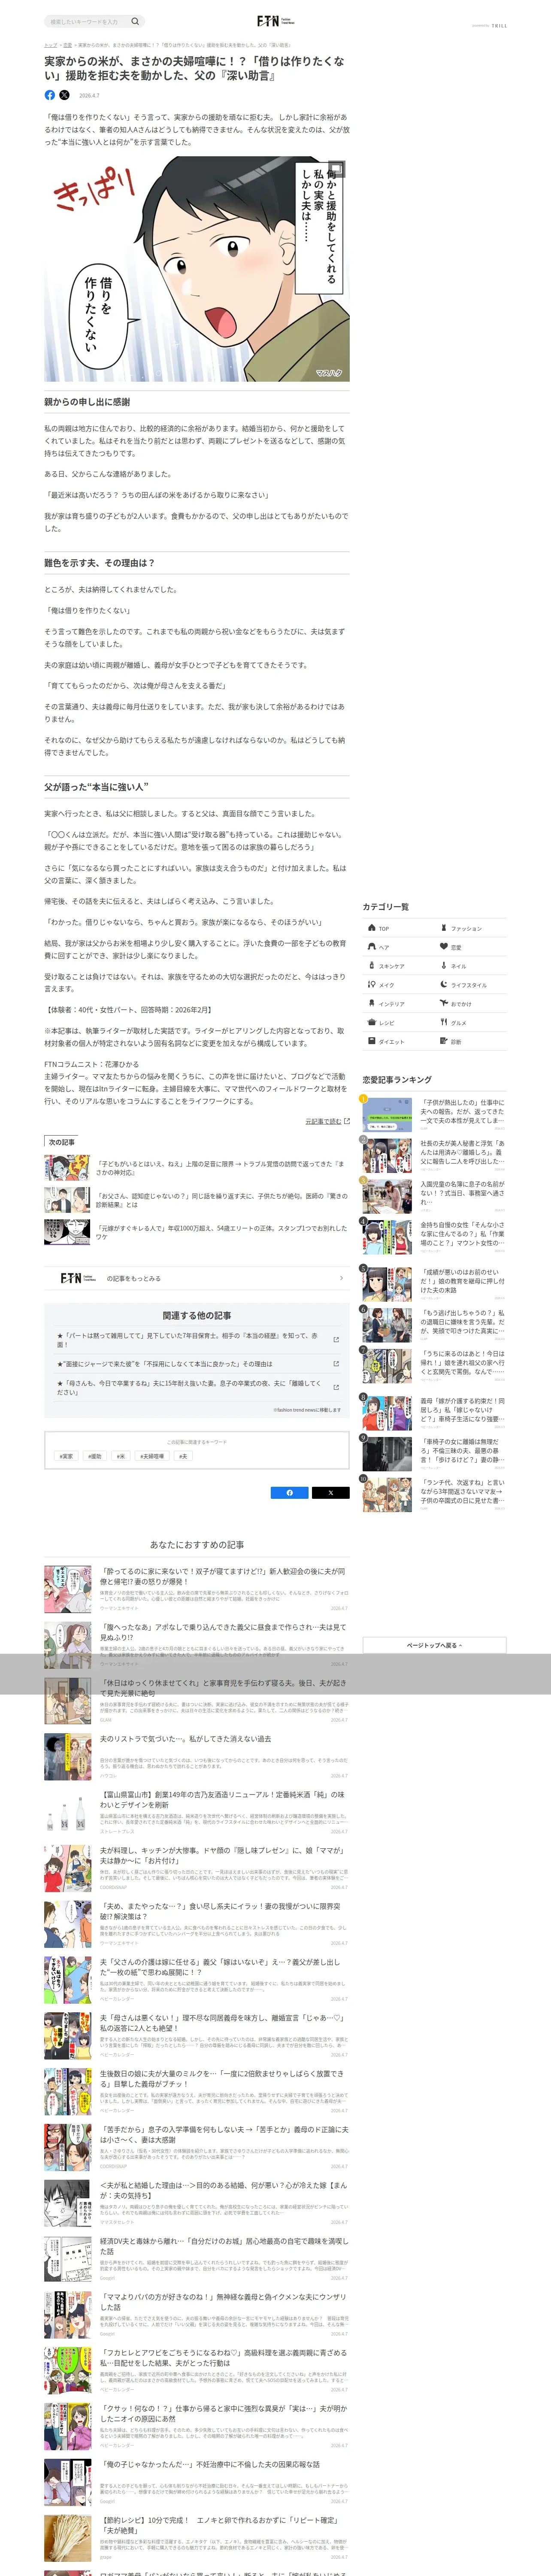
Task: Click external-link icon beside 元記事で読む
Action: click(347, 1121)
